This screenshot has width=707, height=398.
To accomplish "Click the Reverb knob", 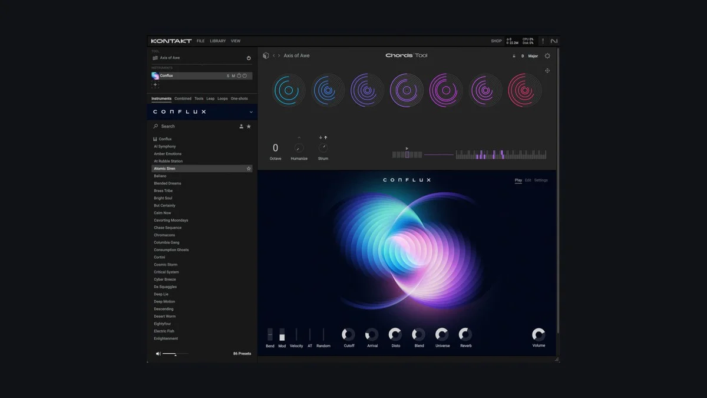I will point(465,334).
